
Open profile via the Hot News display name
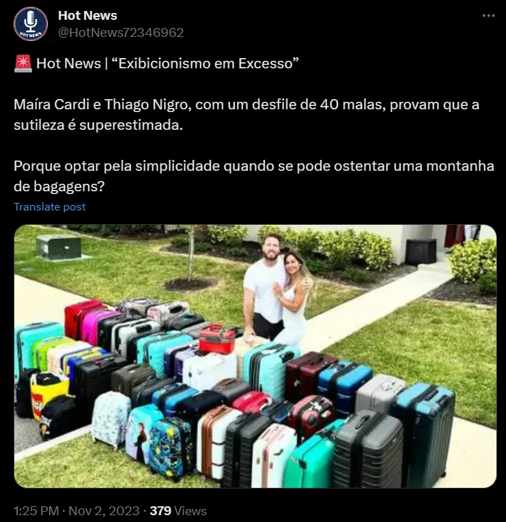click(87, 15)
